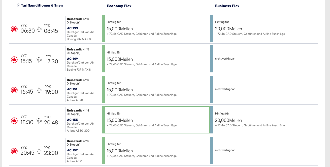
Task: Click airplane icon between 20:45 and 23:00
Action: (39, 151)
